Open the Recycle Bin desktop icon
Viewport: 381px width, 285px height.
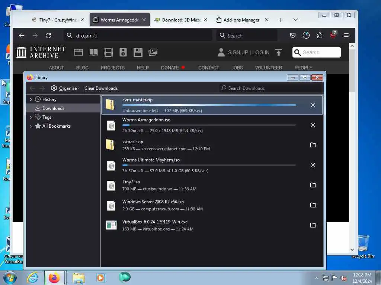click(x=363, y=246)
